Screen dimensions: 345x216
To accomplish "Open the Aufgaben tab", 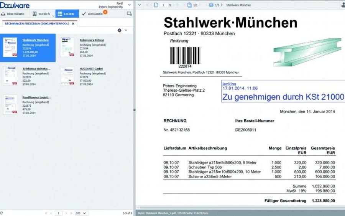I will coord(92,14).
